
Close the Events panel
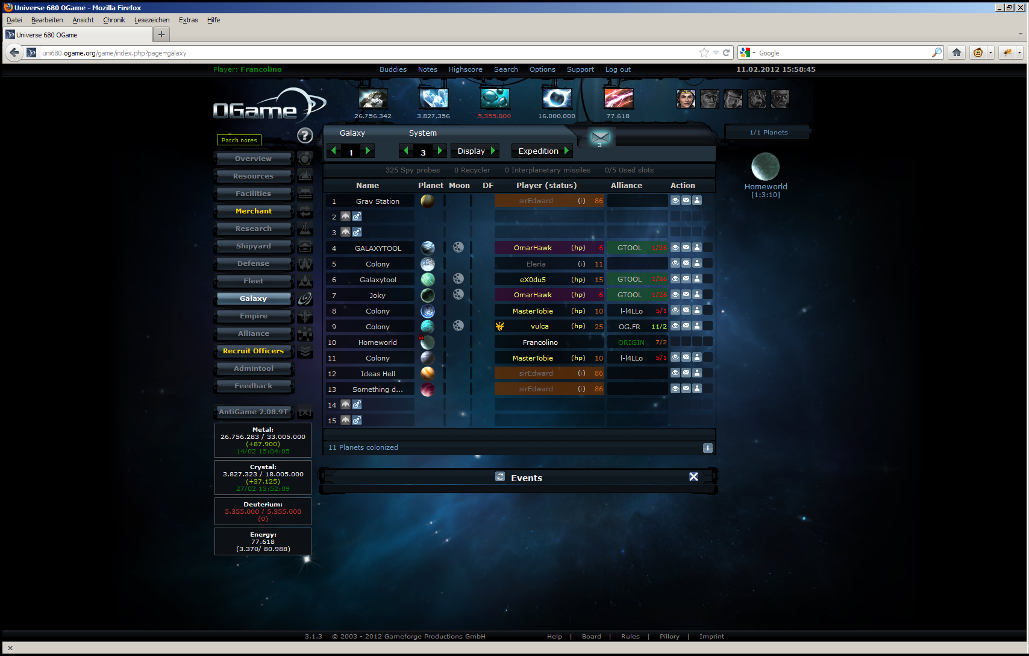pyautogui.click(x=693, y=477)
